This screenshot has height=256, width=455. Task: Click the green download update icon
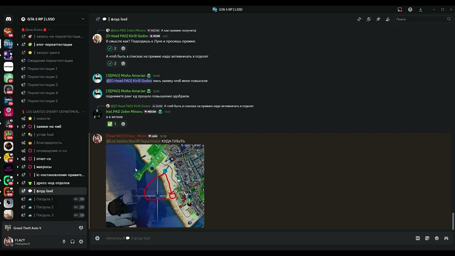421,10
